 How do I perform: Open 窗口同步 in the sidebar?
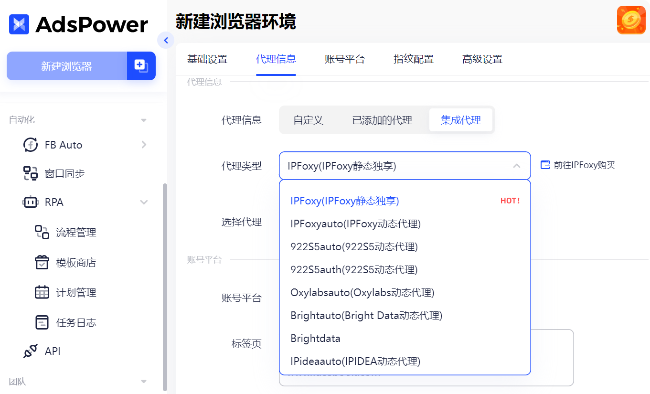tap(65, 173)
